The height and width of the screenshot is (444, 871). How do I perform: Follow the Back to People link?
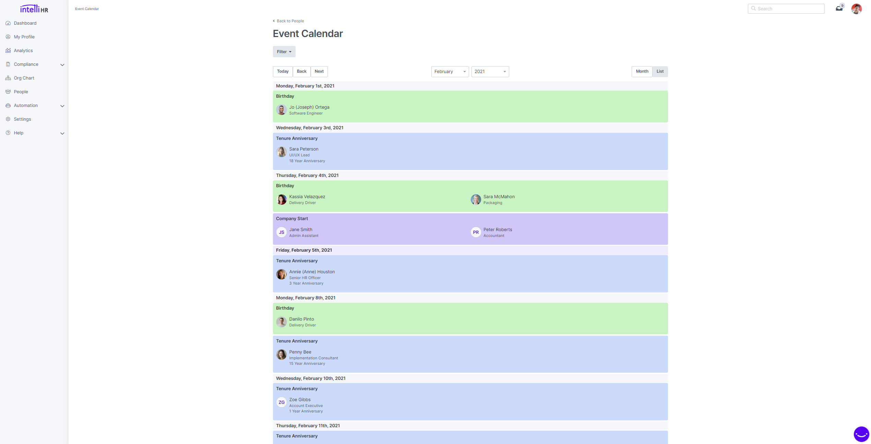(290, 21)
